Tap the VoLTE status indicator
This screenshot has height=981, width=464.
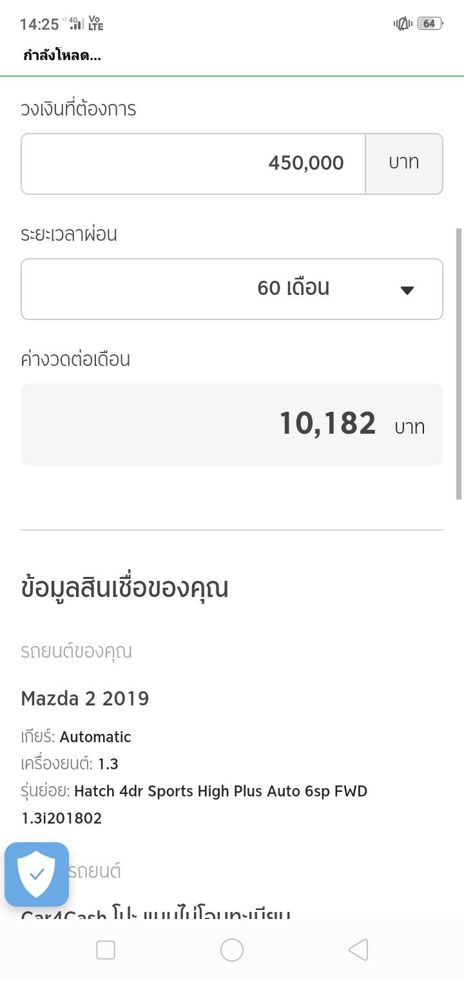coord(96,24)
